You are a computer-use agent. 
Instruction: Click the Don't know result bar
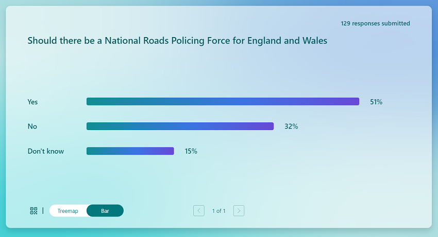(x=130, y=151)
